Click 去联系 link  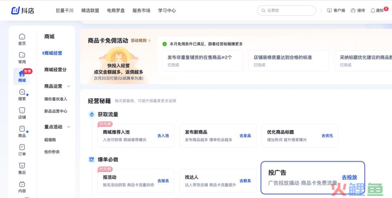coord(245,181)
